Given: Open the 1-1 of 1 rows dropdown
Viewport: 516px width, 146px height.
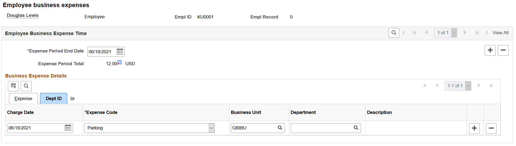Looking at the screenshot, I should pyautogui.click(x=458, y=86).
